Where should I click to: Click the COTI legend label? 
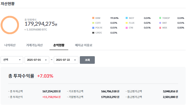coord(98,23)
